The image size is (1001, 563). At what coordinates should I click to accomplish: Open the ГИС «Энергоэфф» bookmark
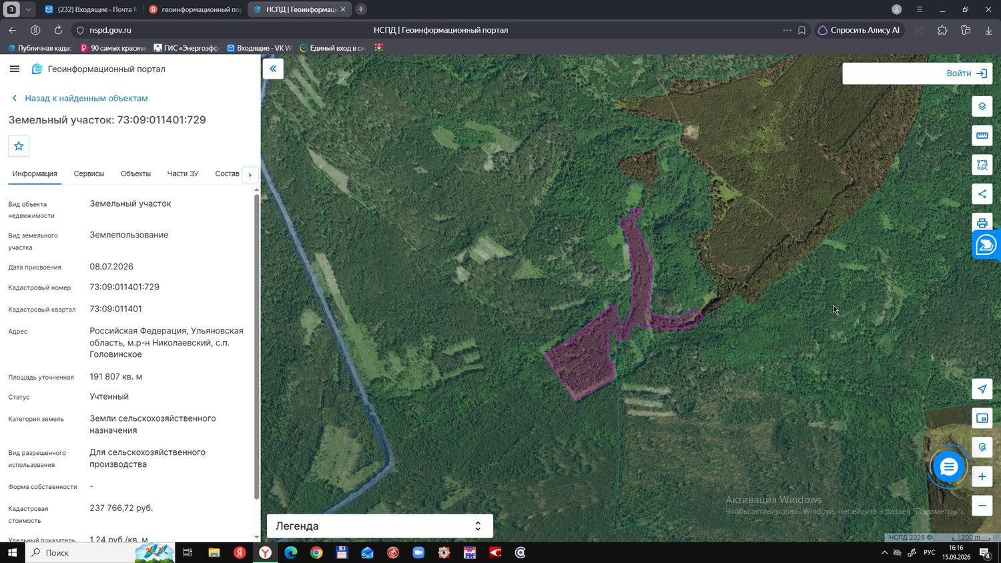coord(186,48)
